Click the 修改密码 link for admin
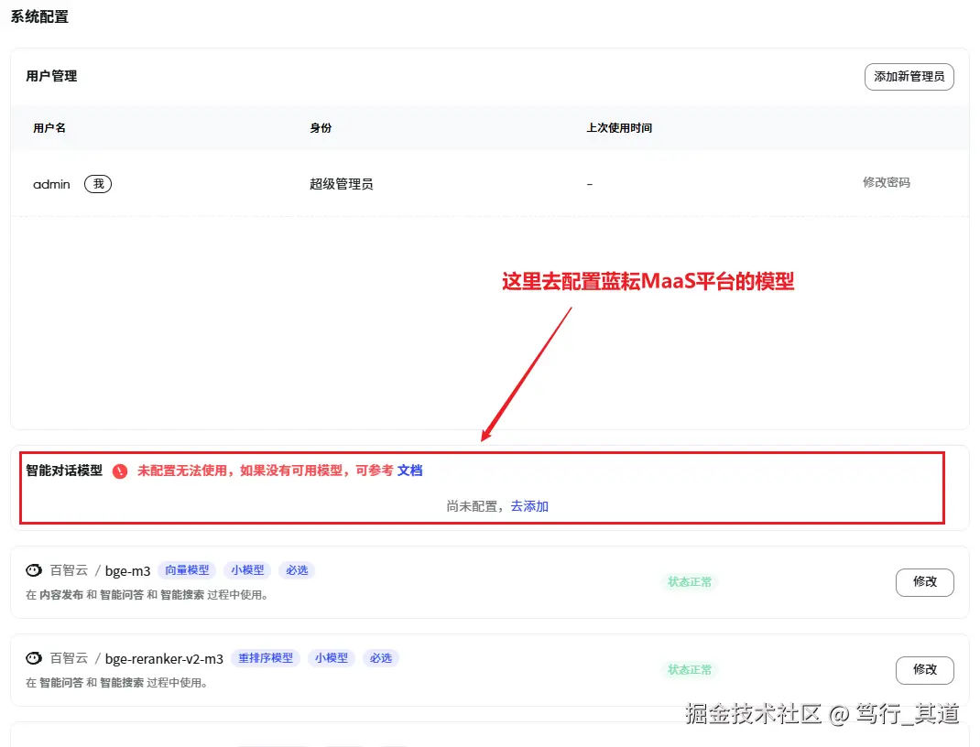980x747 pixels. 886,182
